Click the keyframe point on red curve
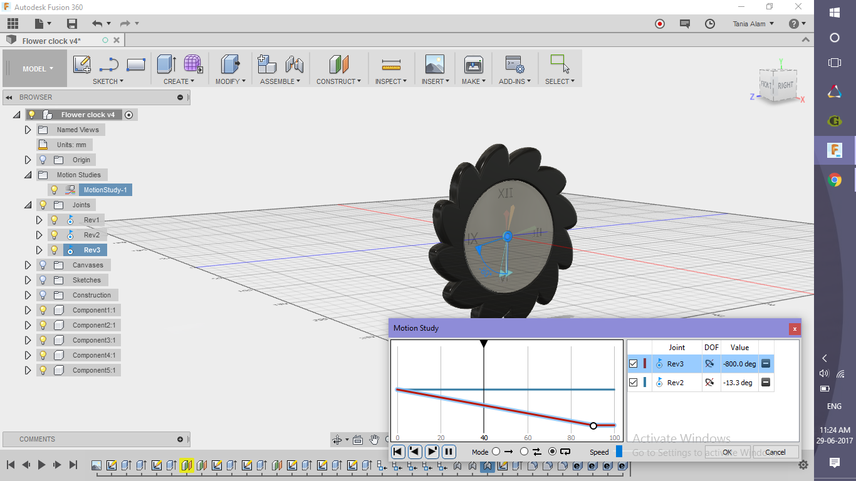The height and width of the screenshot is (481, 856). point(593,426)
